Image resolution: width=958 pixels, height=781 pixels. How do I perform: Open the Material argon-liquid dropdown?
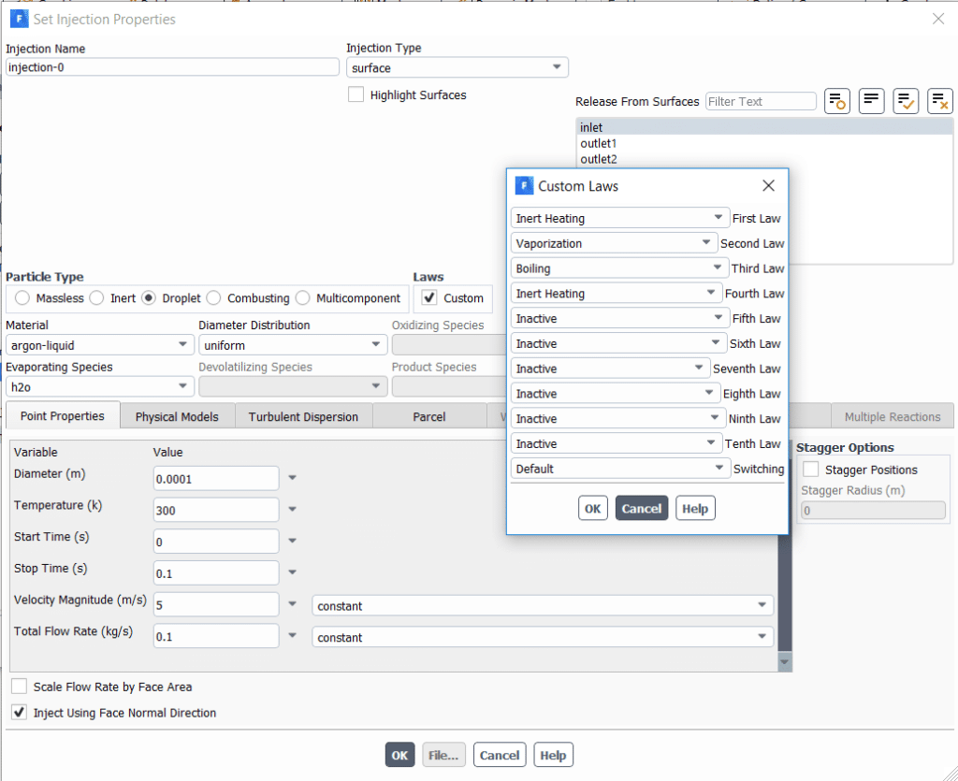point(99,345)
